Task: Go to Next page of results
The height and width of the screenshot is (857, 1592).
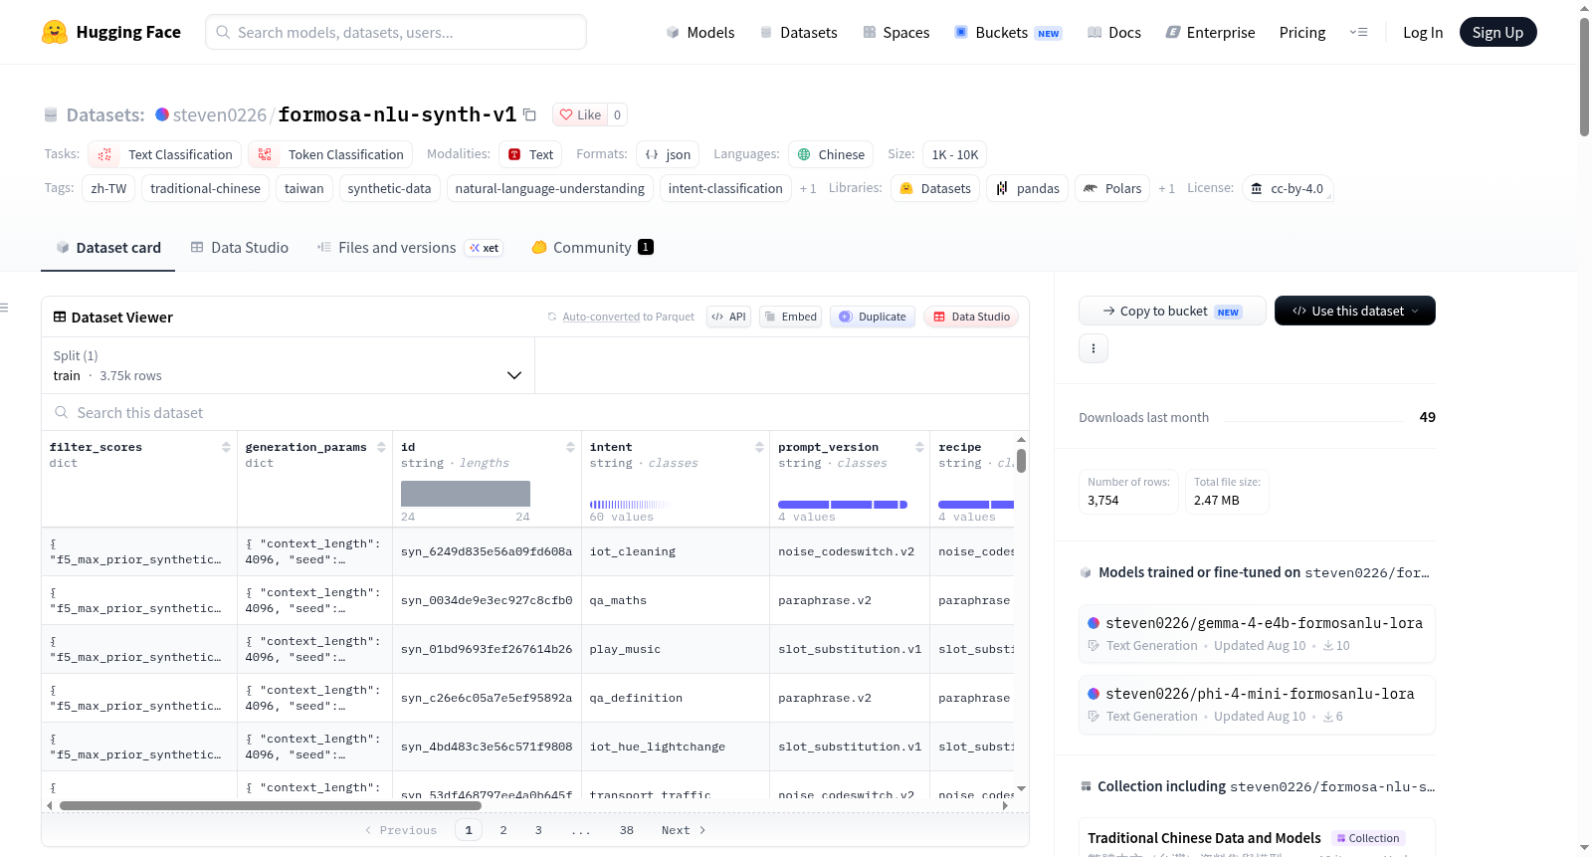Action: click(684, 830)
